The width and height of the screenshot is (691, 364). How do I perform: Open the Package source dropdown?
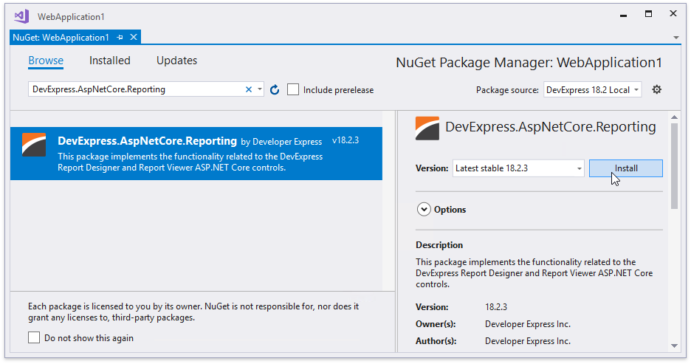point(593,89)
